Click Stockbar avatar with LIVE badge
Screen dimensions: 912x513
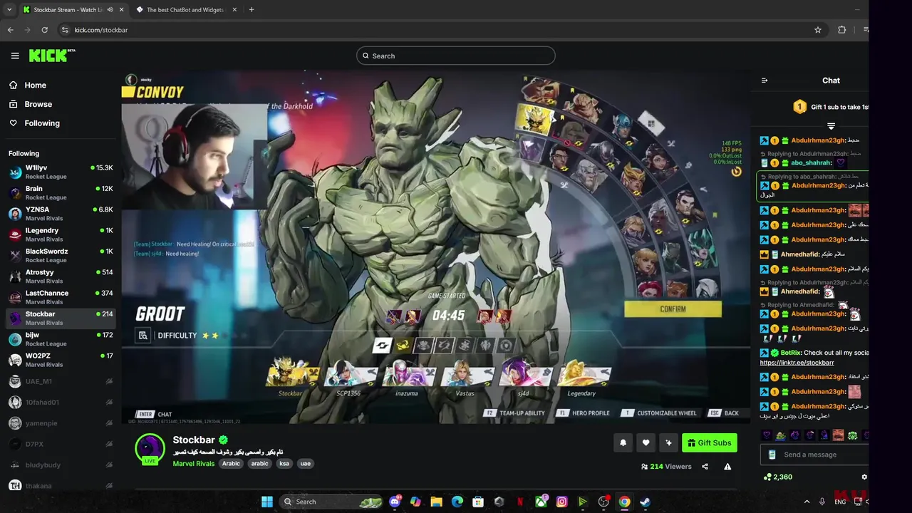click(x=150, y=449)
